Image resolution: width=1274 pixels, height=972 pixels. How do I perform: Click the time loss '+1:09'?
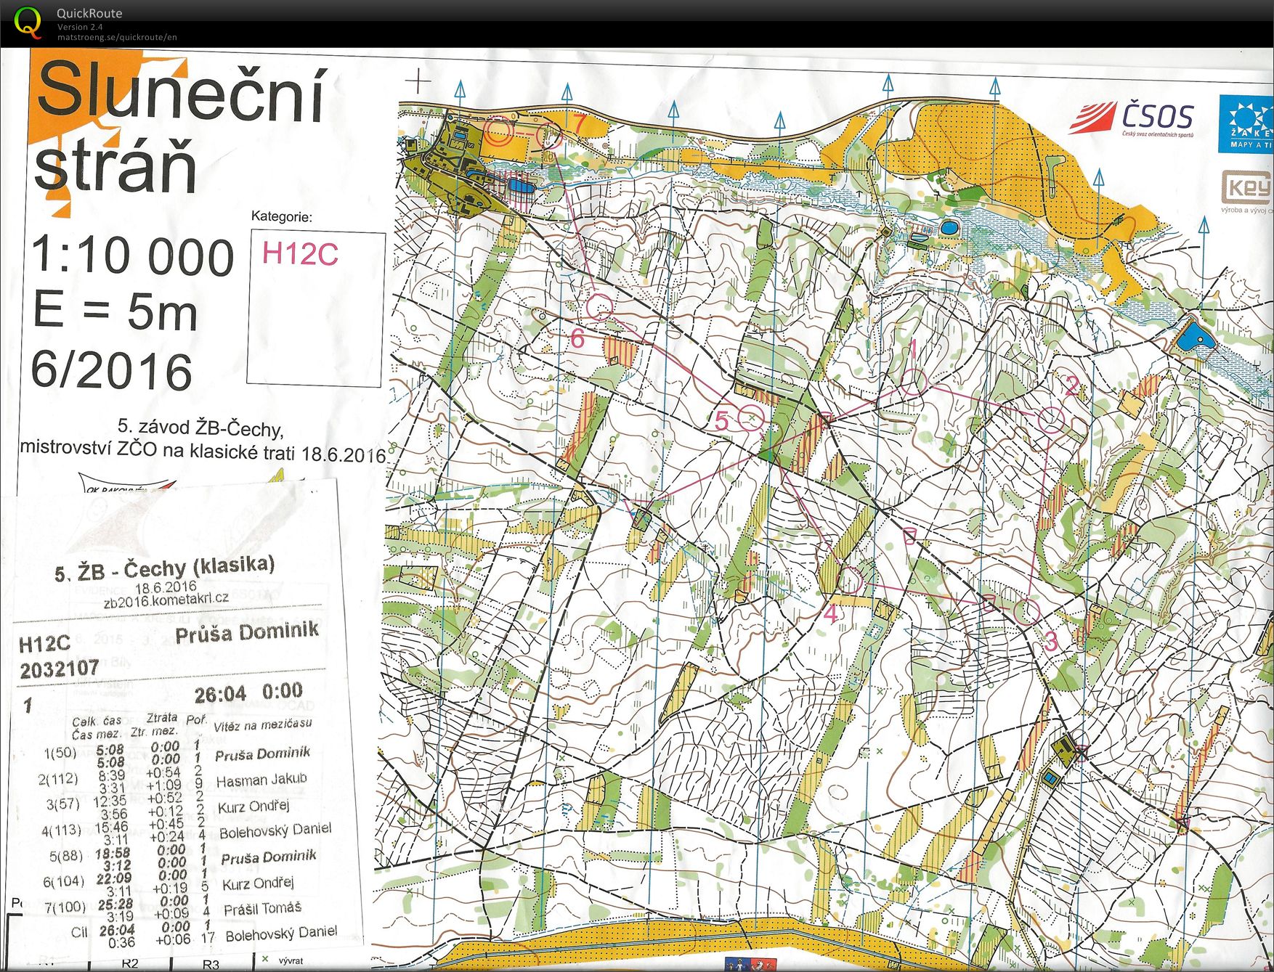(163, 785)
